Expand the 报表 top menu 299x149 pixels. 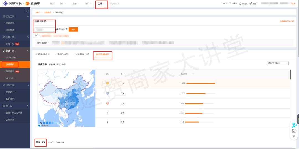point(76,4)
